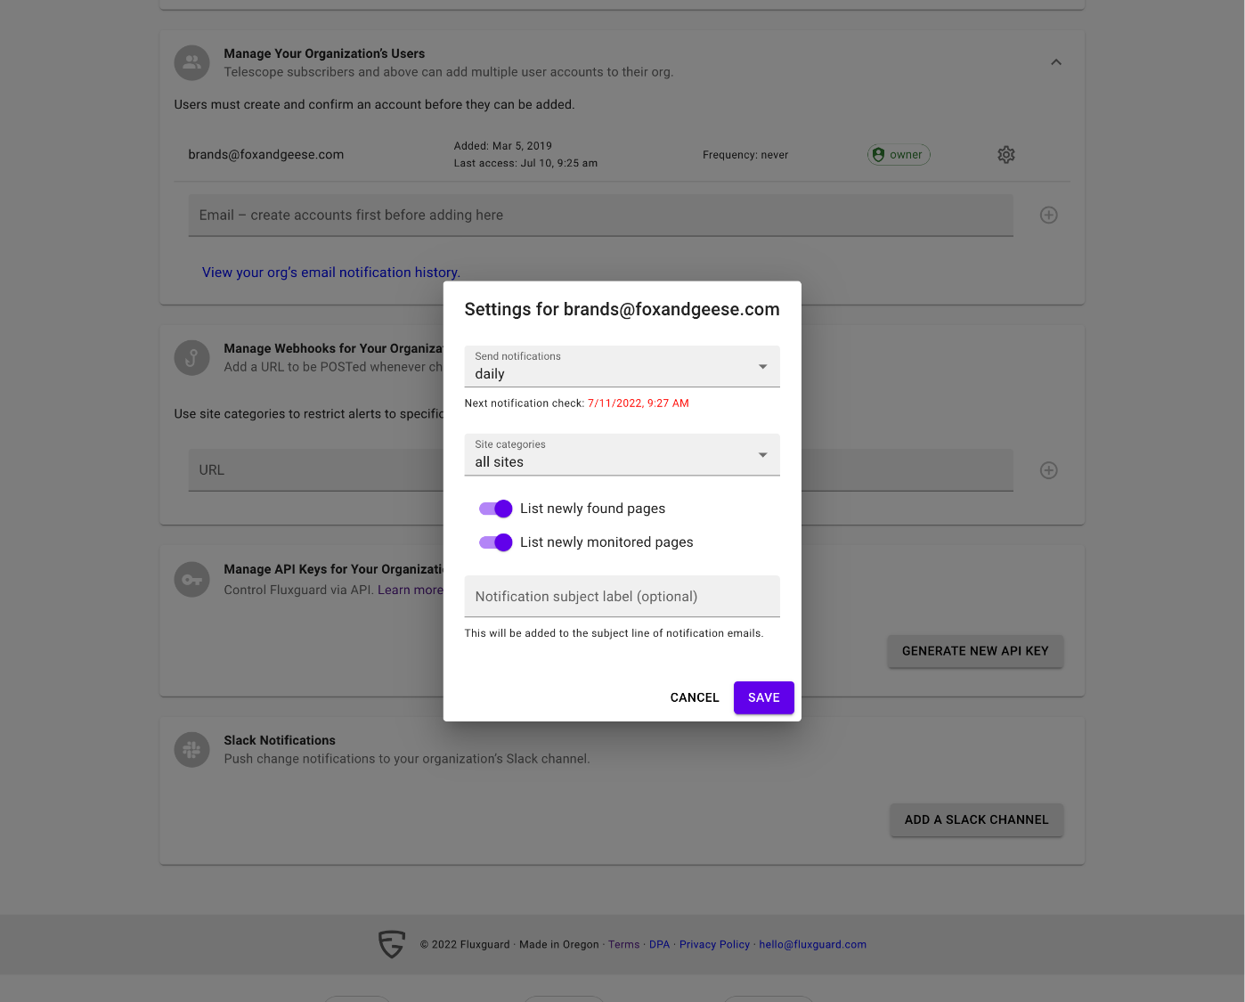Click the webhook hook icon

[191, 358]
